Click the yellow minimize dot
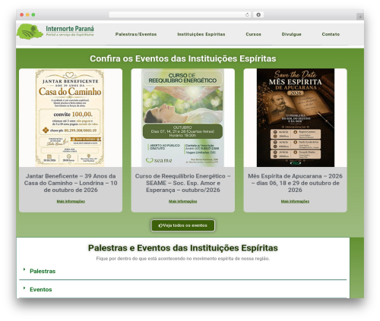This screenshot has width=380, height=321. coord(27,15)
